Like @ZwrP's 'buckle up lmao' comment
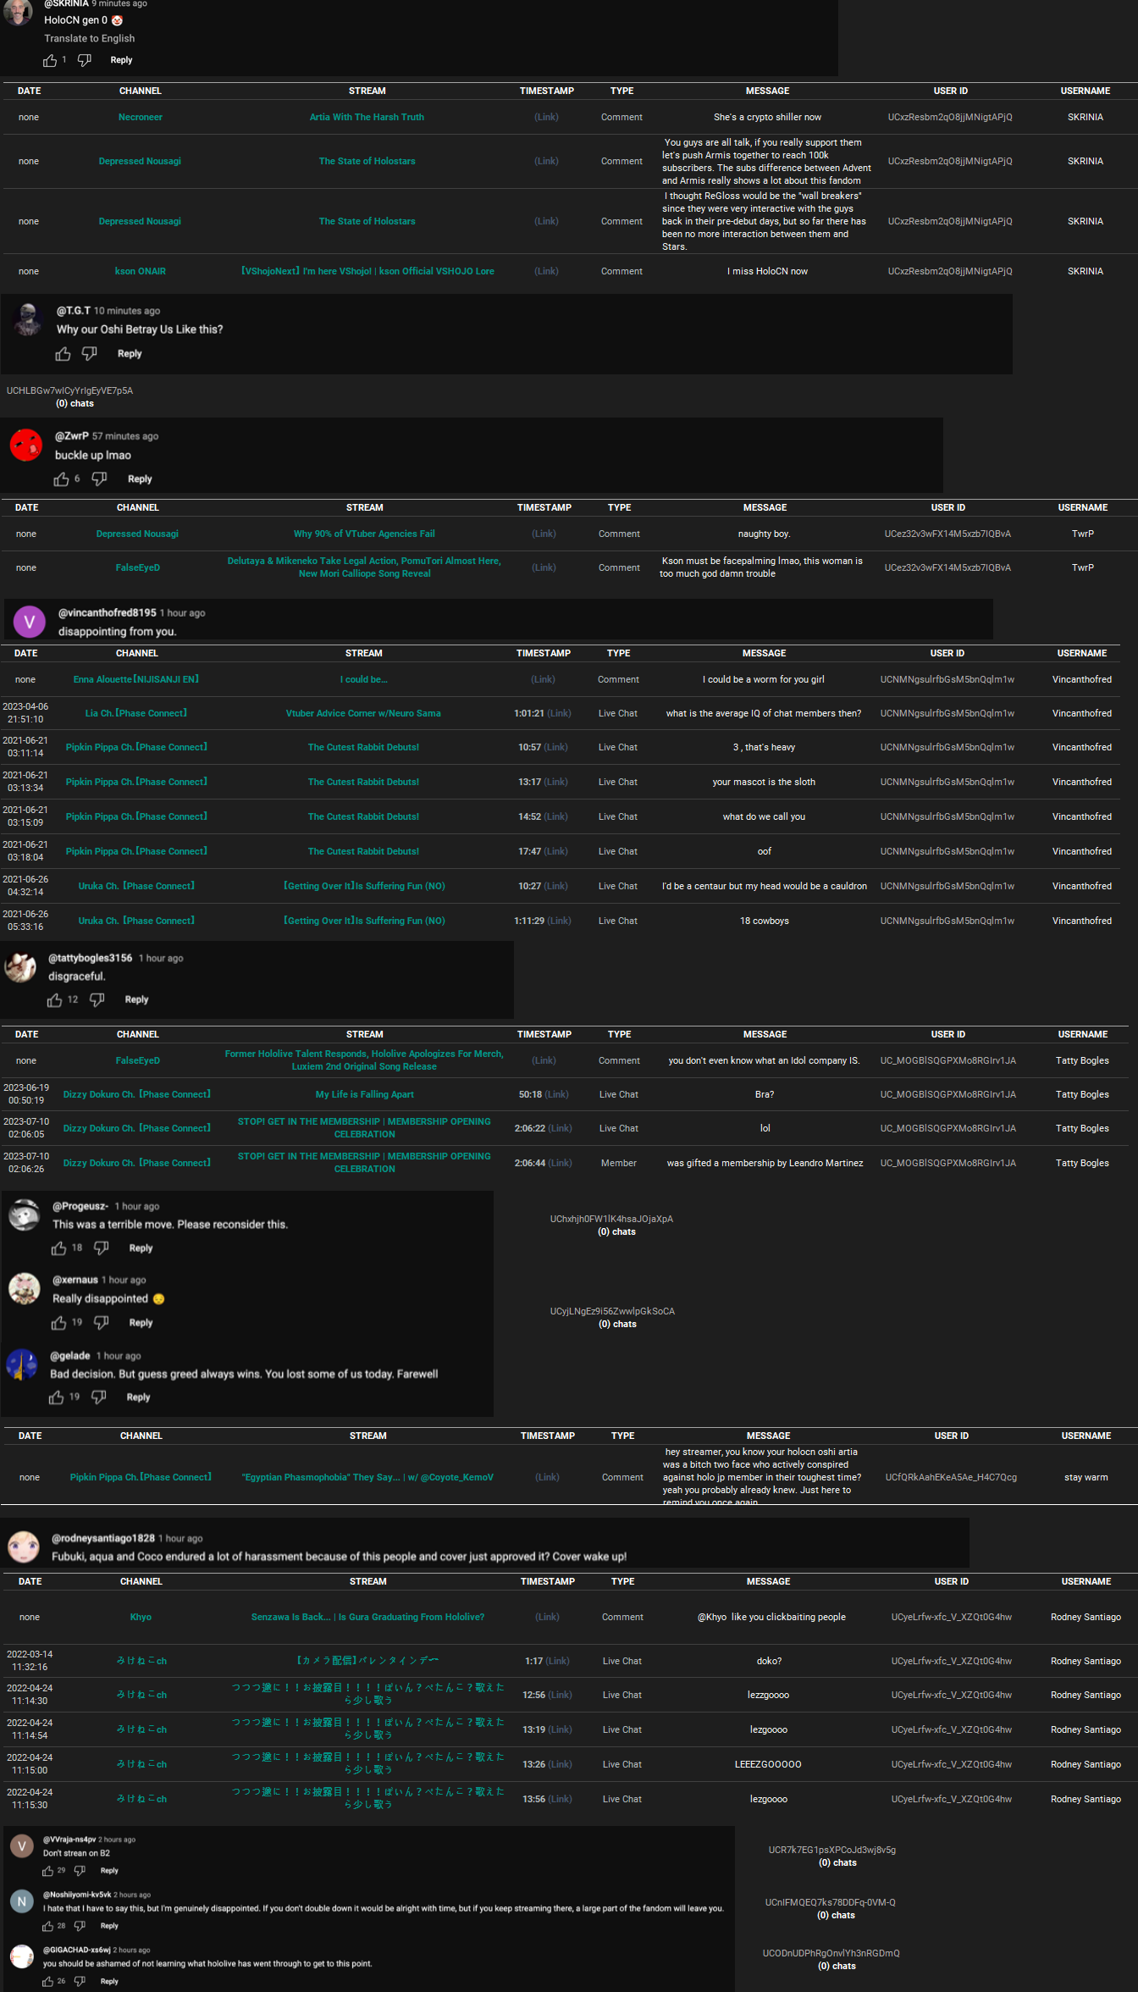The height and width of the screenshot is (1992, 1138). tap(61, 479)
